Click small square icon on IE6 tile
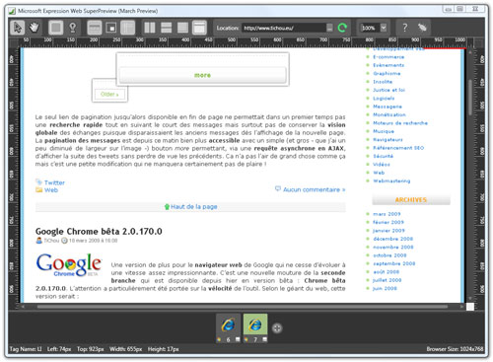Image resolution: width=493 pixels, height=362 pixels. (x=238, y=339)
